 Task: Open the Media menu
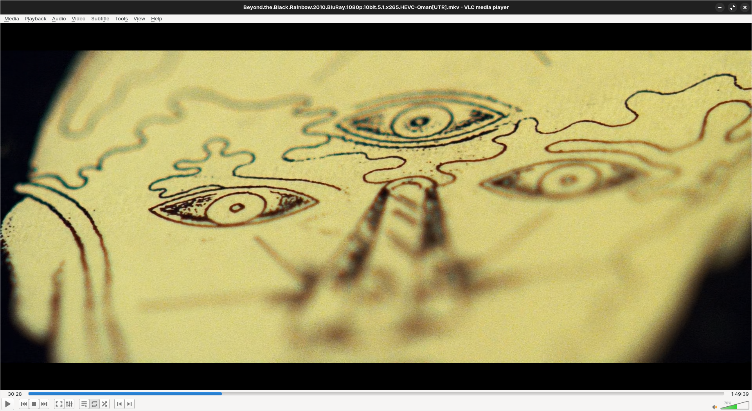point(11,19)
